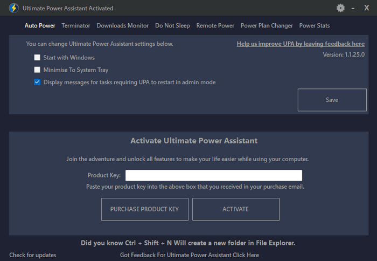The image size is (377, 261).
Task: Click the Version: 1.1.25.0 text
Action: tap(344, 54)
